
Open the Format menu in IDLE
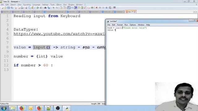pyautogui.click(x=120, y=25)
